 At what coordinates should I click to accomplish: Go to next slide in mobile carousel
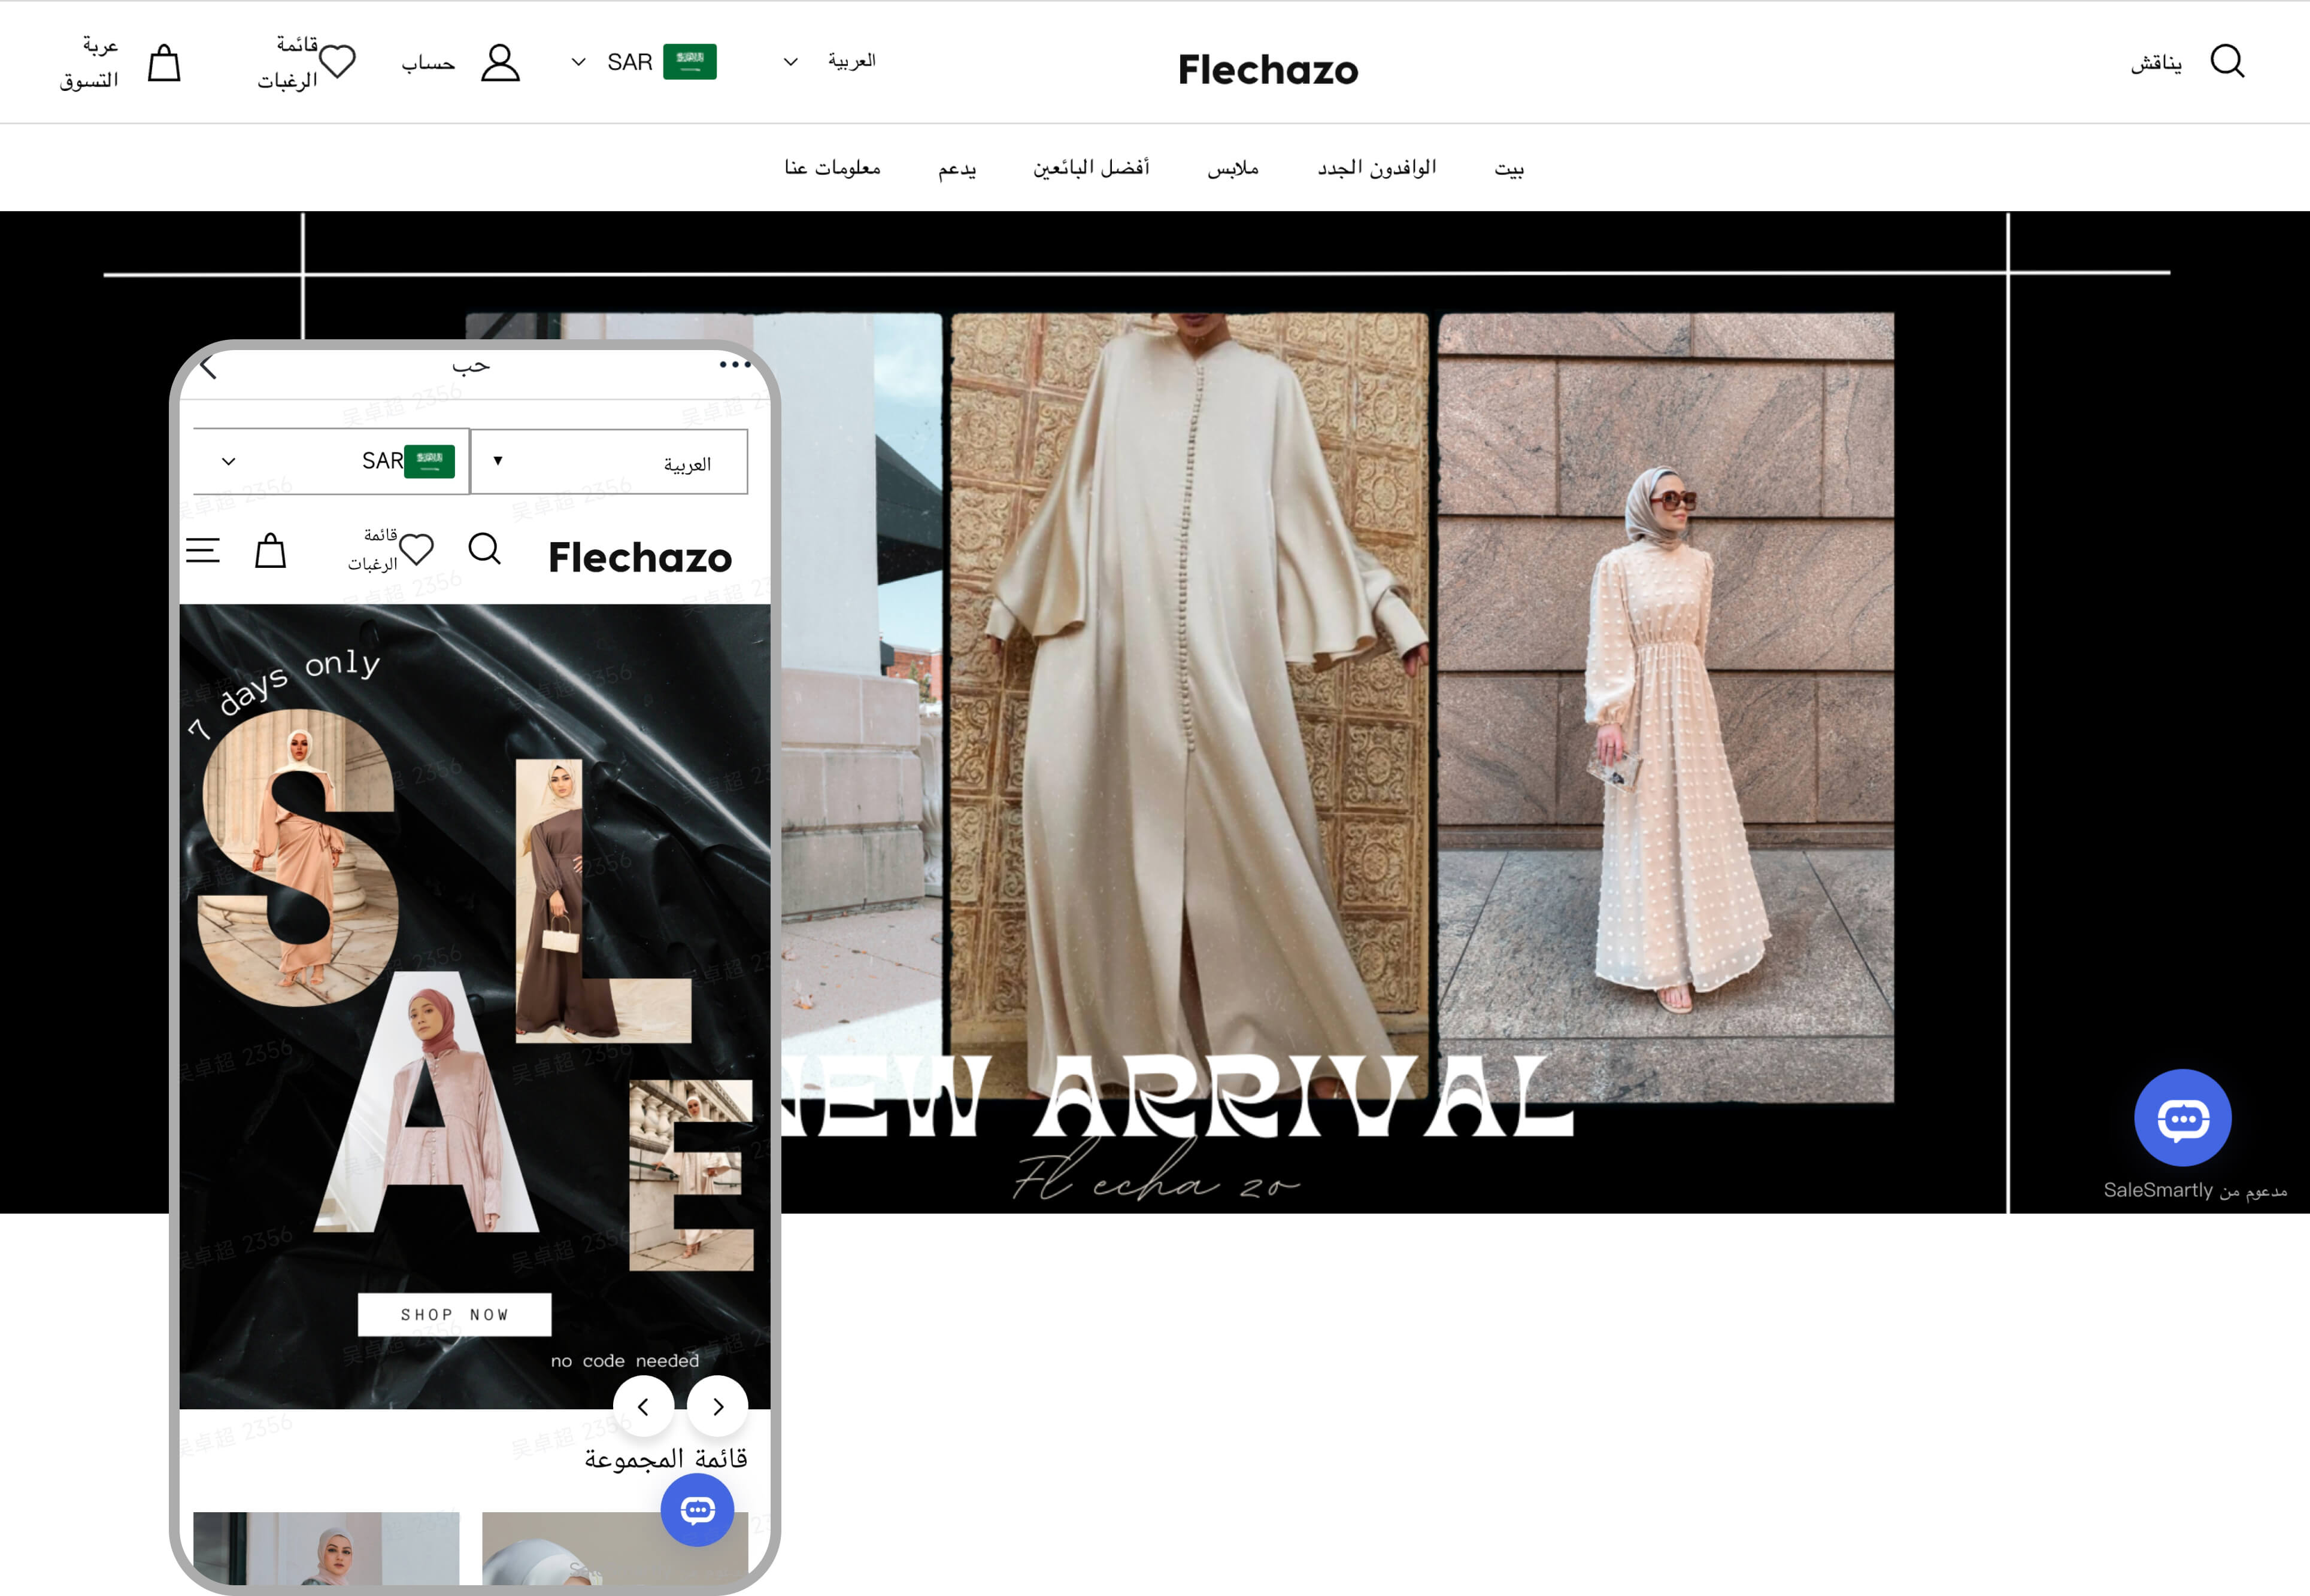click(717, 1406)
